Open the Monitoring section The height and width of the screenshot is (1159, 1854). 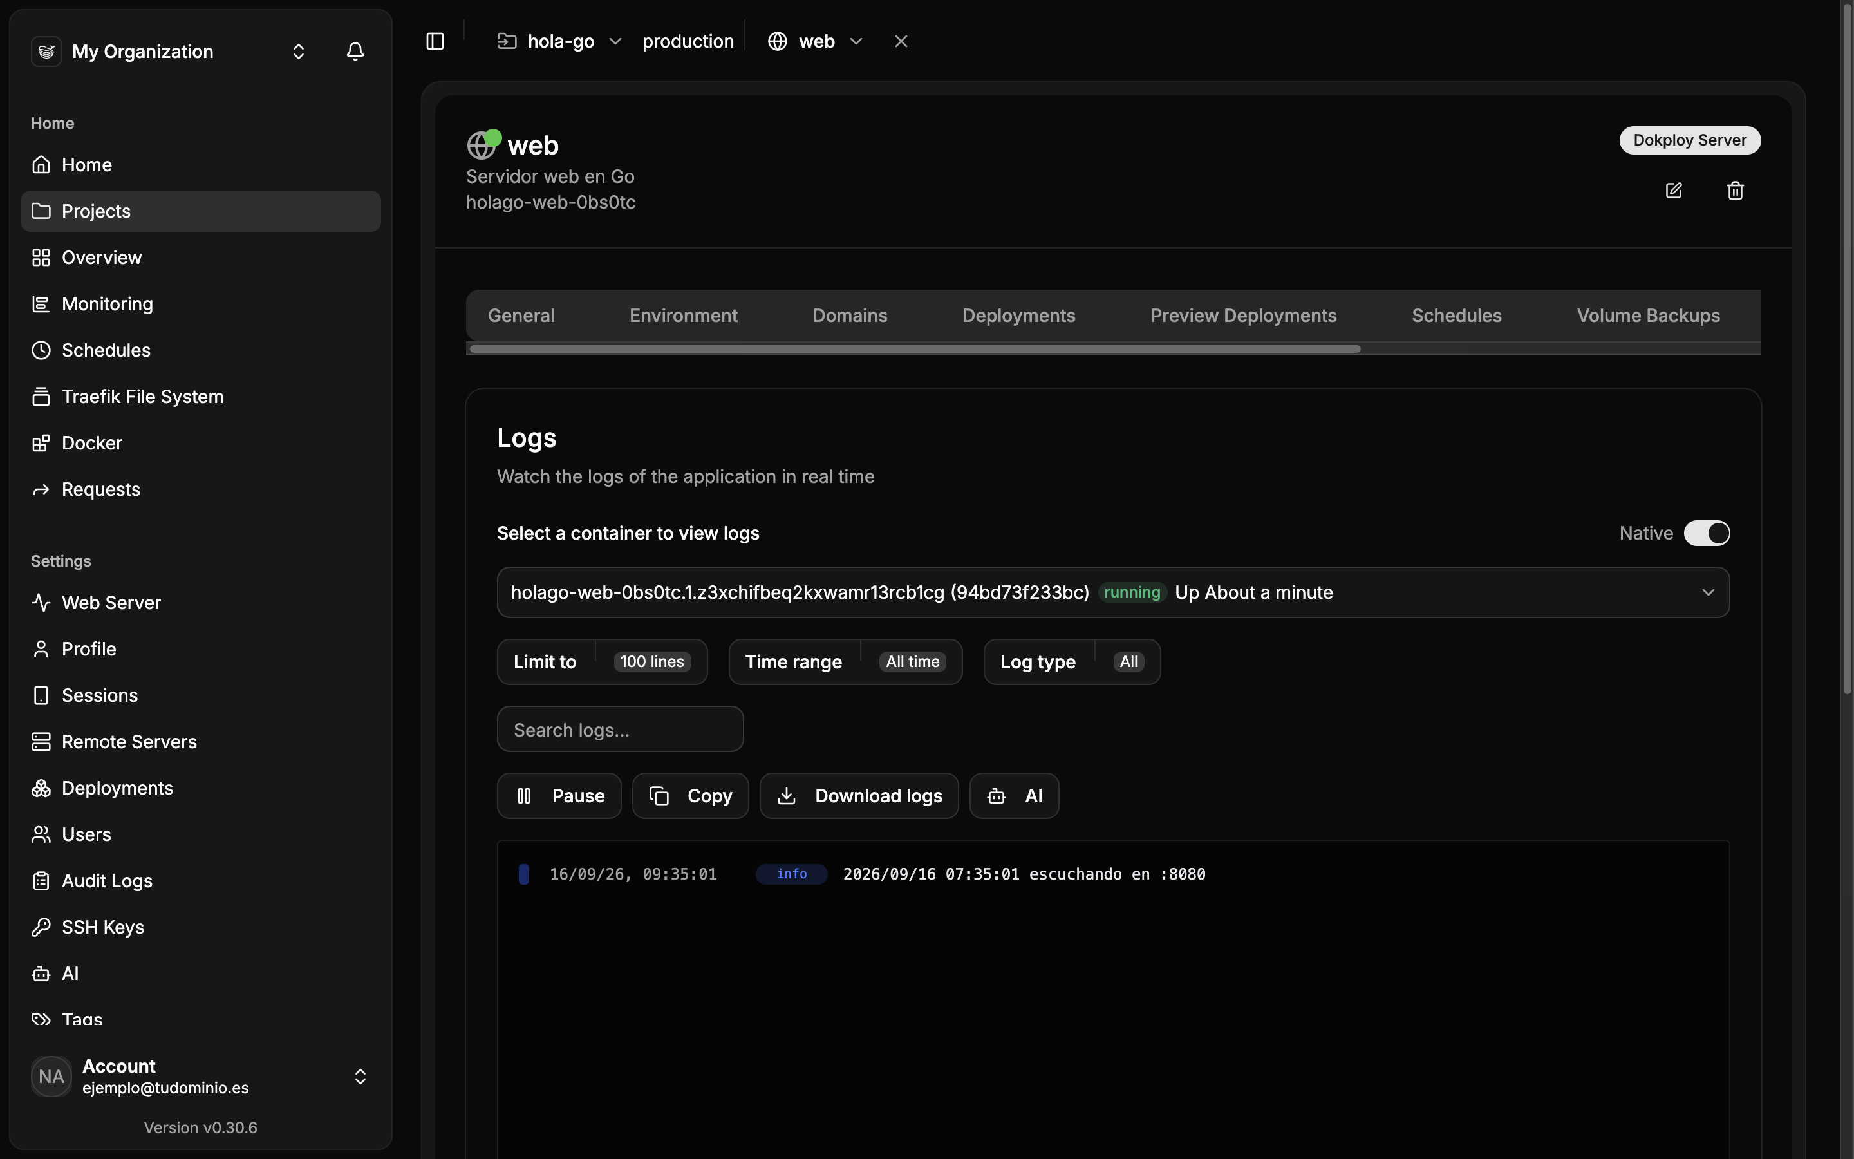pyautogui.click(x=200, y=305)
